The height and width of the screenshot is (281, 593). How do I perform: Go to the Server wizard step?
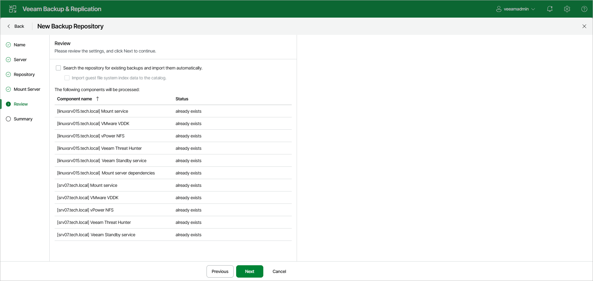pos(20,60)
